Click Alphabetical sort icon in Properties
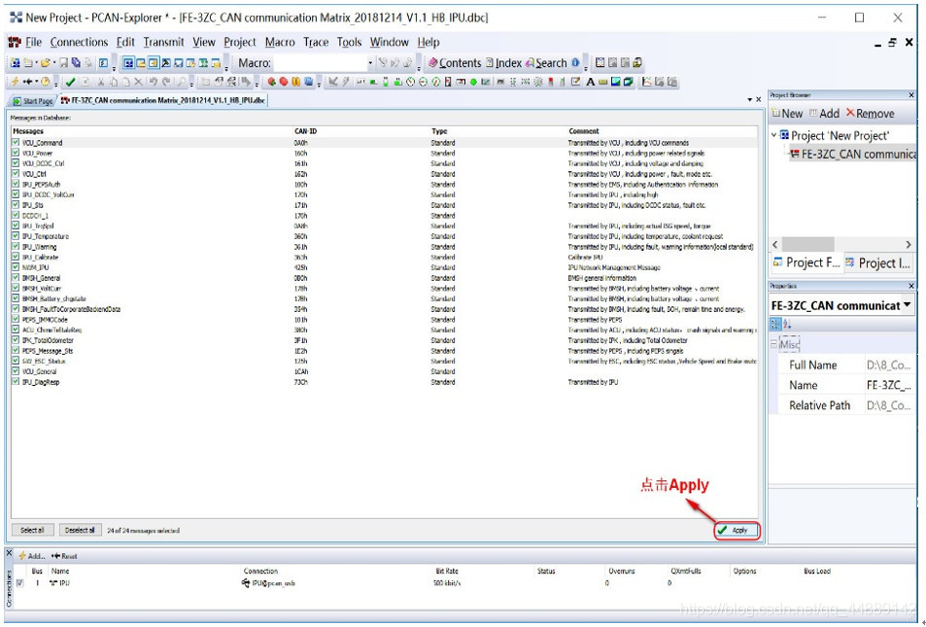Viewport: 926px width, 627px height. tap(787, 324)
